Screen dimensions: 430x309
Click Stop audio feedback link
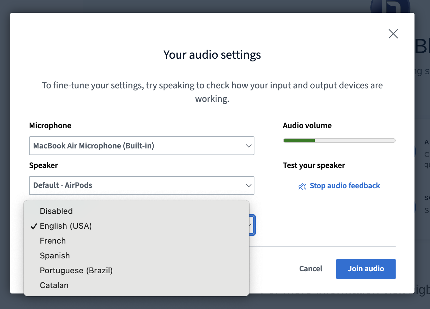pos(345,186)
